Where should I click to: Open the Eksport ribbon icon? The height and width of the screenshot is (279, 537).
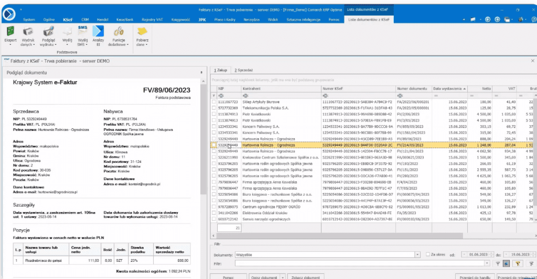point(10,31)
